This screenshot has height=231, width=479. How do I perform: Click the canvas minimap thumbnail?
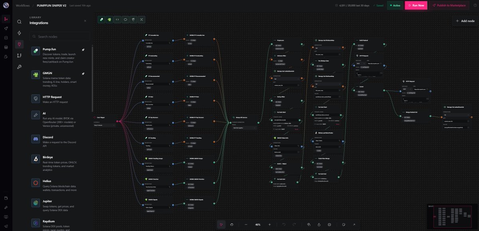pyautogui.click(x=453, y=217)
